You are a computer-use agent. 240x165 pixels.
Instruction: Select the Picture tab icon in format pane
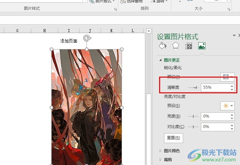(x=202, y=46)
